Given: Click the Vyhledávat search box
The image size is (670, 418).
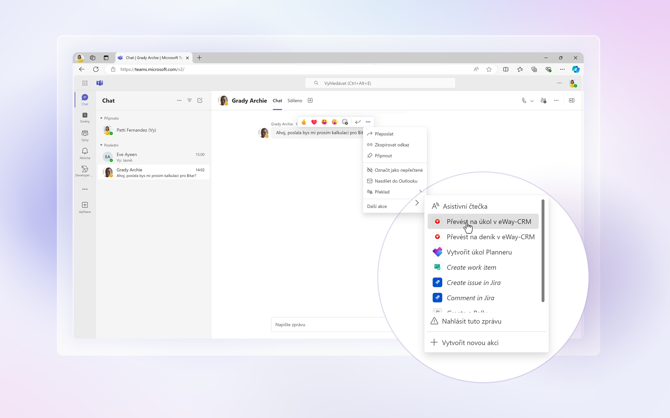Looking at the screenshot, I should 380,83.
